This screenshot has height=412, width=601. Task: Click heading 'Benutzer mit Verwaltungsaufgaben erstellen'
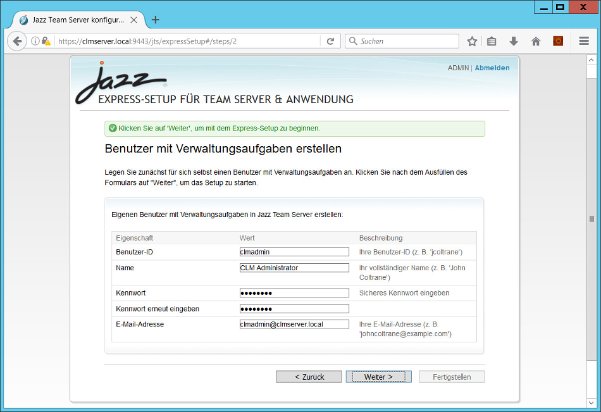(223, 149)
